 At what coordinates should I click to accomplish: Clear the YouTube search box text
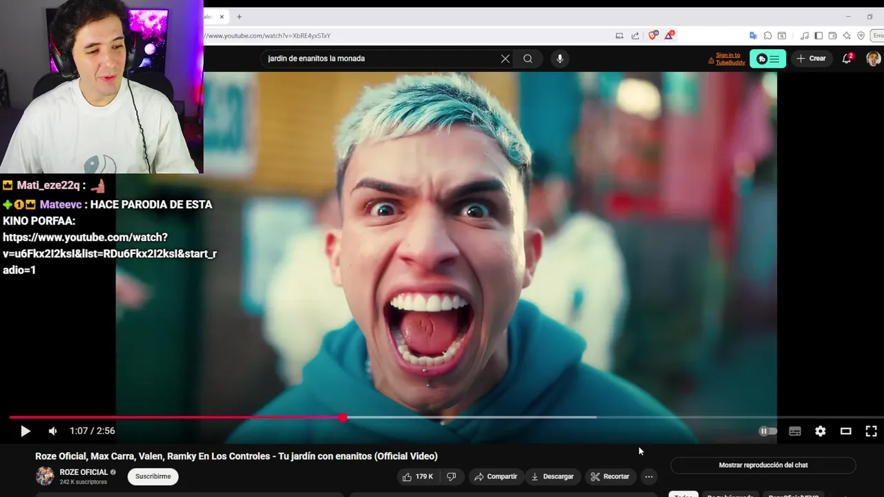506,59
